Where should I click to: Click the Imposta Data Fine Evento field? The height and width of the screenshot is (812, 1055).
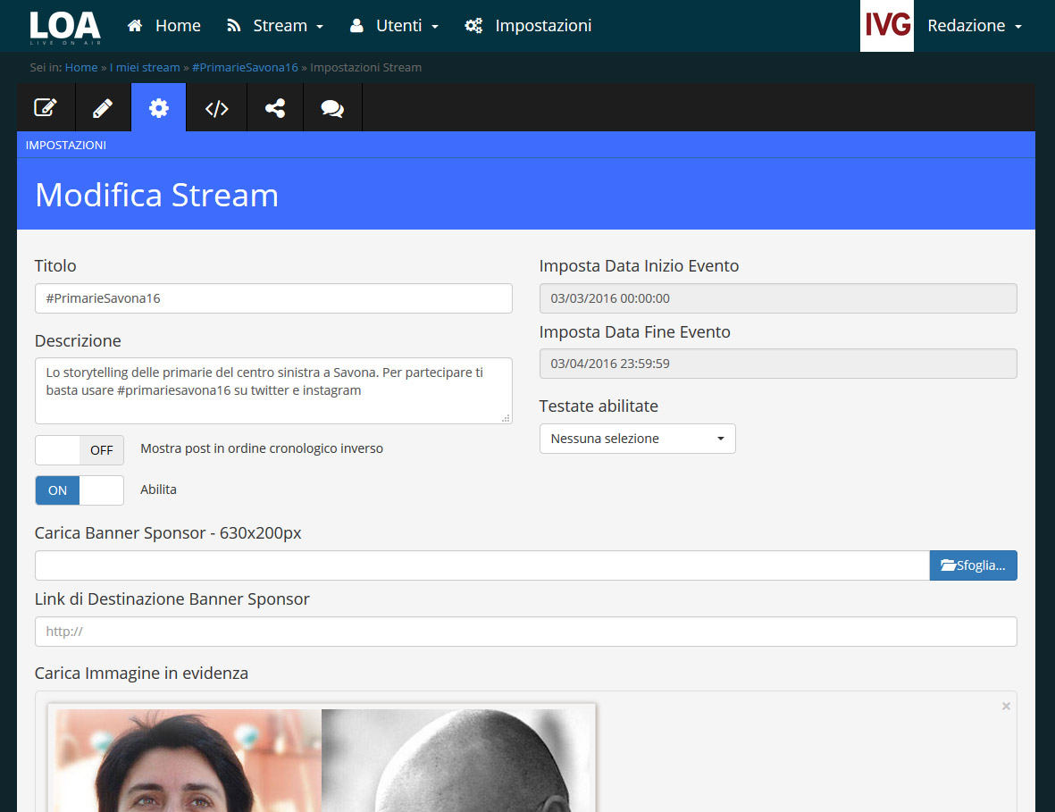click(x=778, y=364)
